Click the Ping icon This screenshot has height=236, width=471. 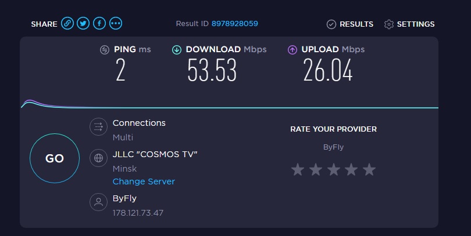(x=105, y=50)
